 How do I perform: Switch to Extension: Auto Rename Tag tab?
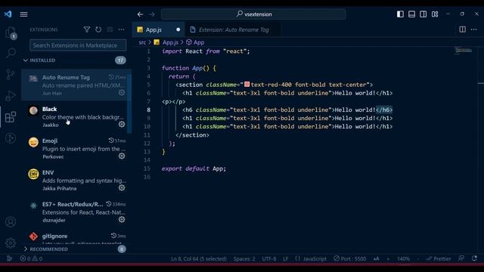coord(233,29)
